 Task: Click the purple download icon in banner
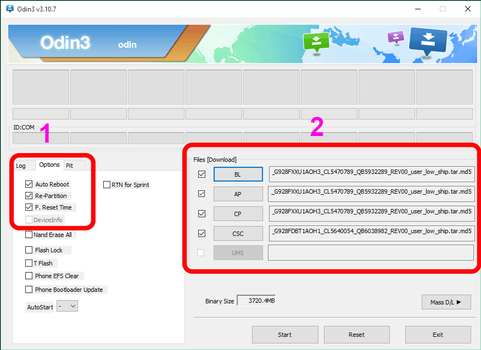396,38
